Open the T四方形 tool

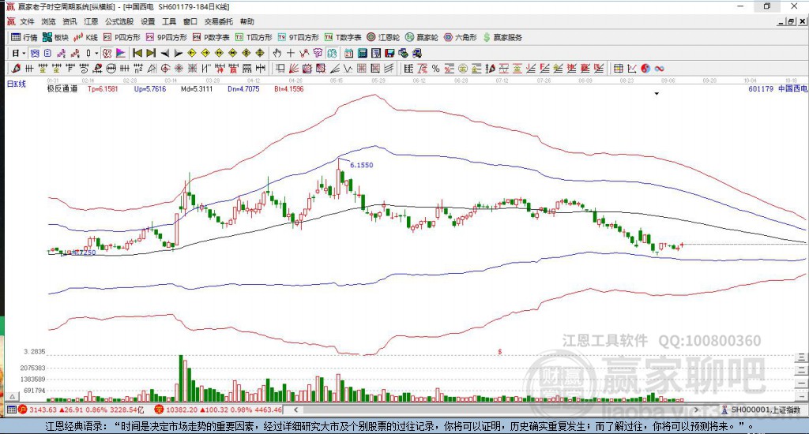pyautogui.click(x=254, y=37)
